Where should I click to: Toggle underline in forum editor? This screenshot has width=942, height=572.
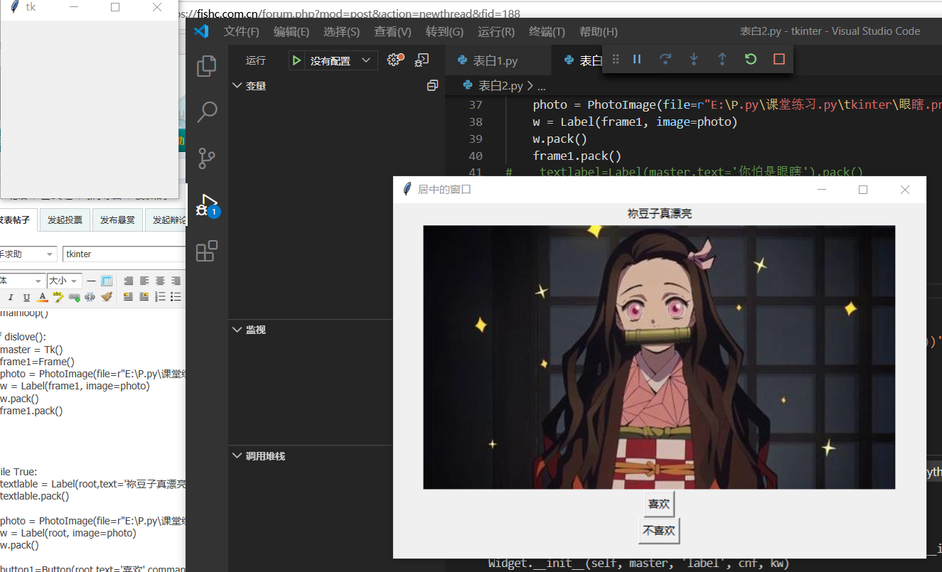tap(26, 297)
